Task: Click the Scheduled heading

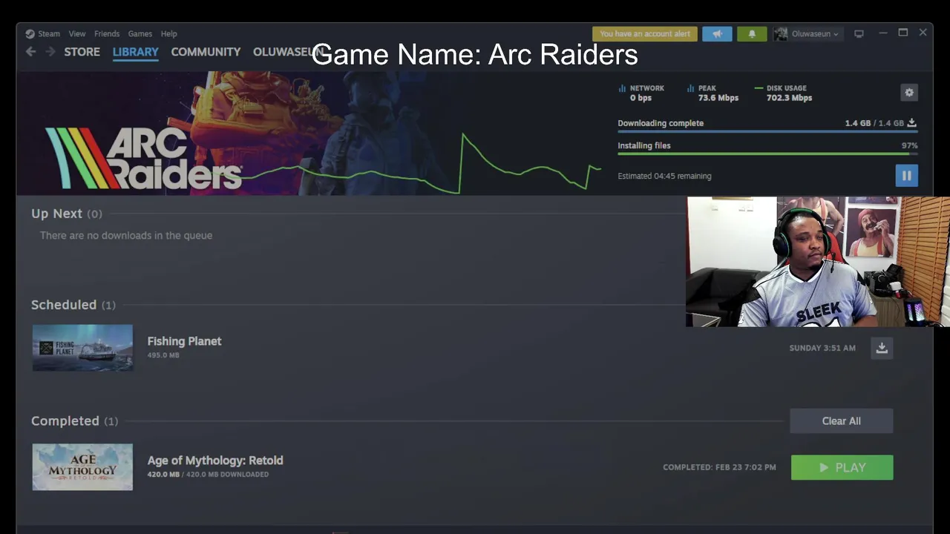Action: pyautogui.click(x=64, y=305)
